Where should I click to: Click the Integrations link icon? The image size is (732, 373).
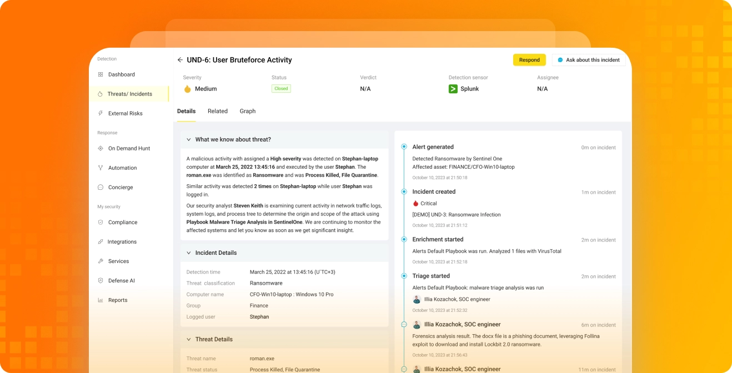pos(101,241)
